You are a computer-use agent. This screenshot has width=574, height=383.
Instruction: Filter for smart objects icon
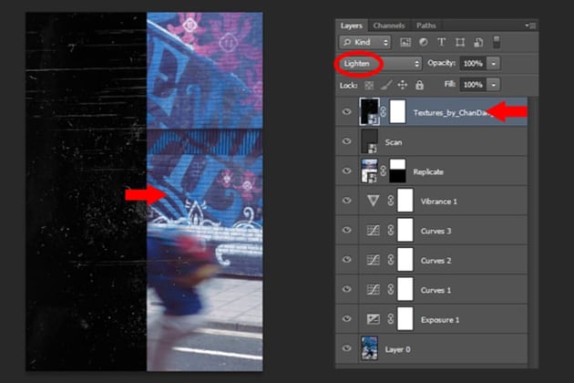click(478, 43)
